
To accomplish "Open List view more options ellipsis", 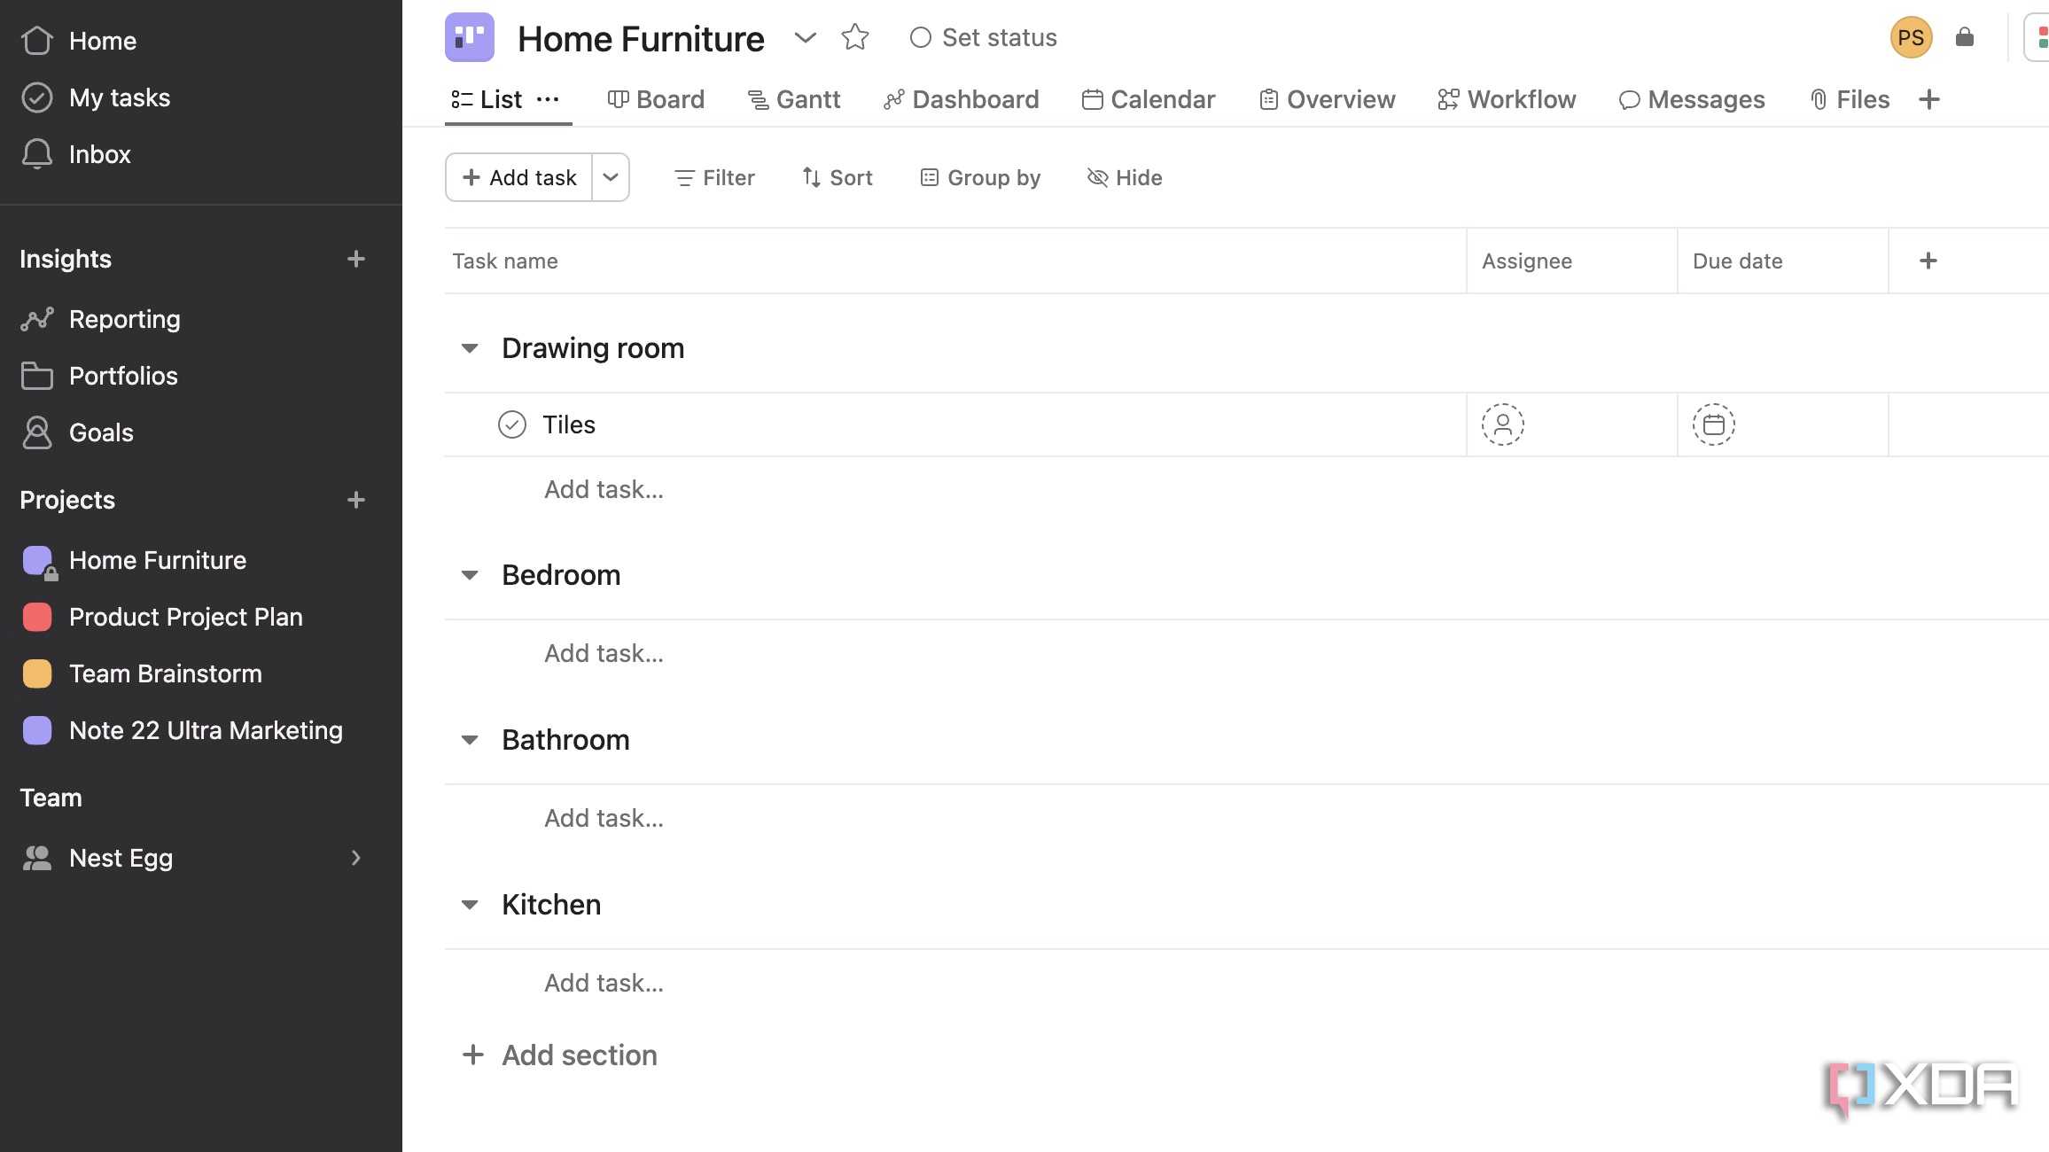I will 549,99.
